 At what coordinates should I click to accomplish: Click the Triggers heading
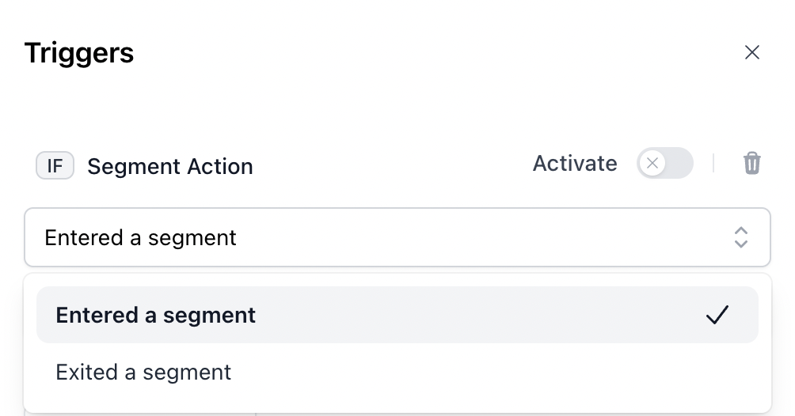point(79,53)
